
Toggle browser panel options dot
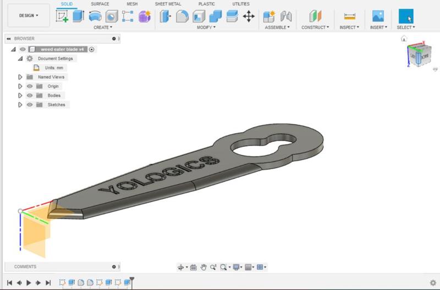coord(114,38)
